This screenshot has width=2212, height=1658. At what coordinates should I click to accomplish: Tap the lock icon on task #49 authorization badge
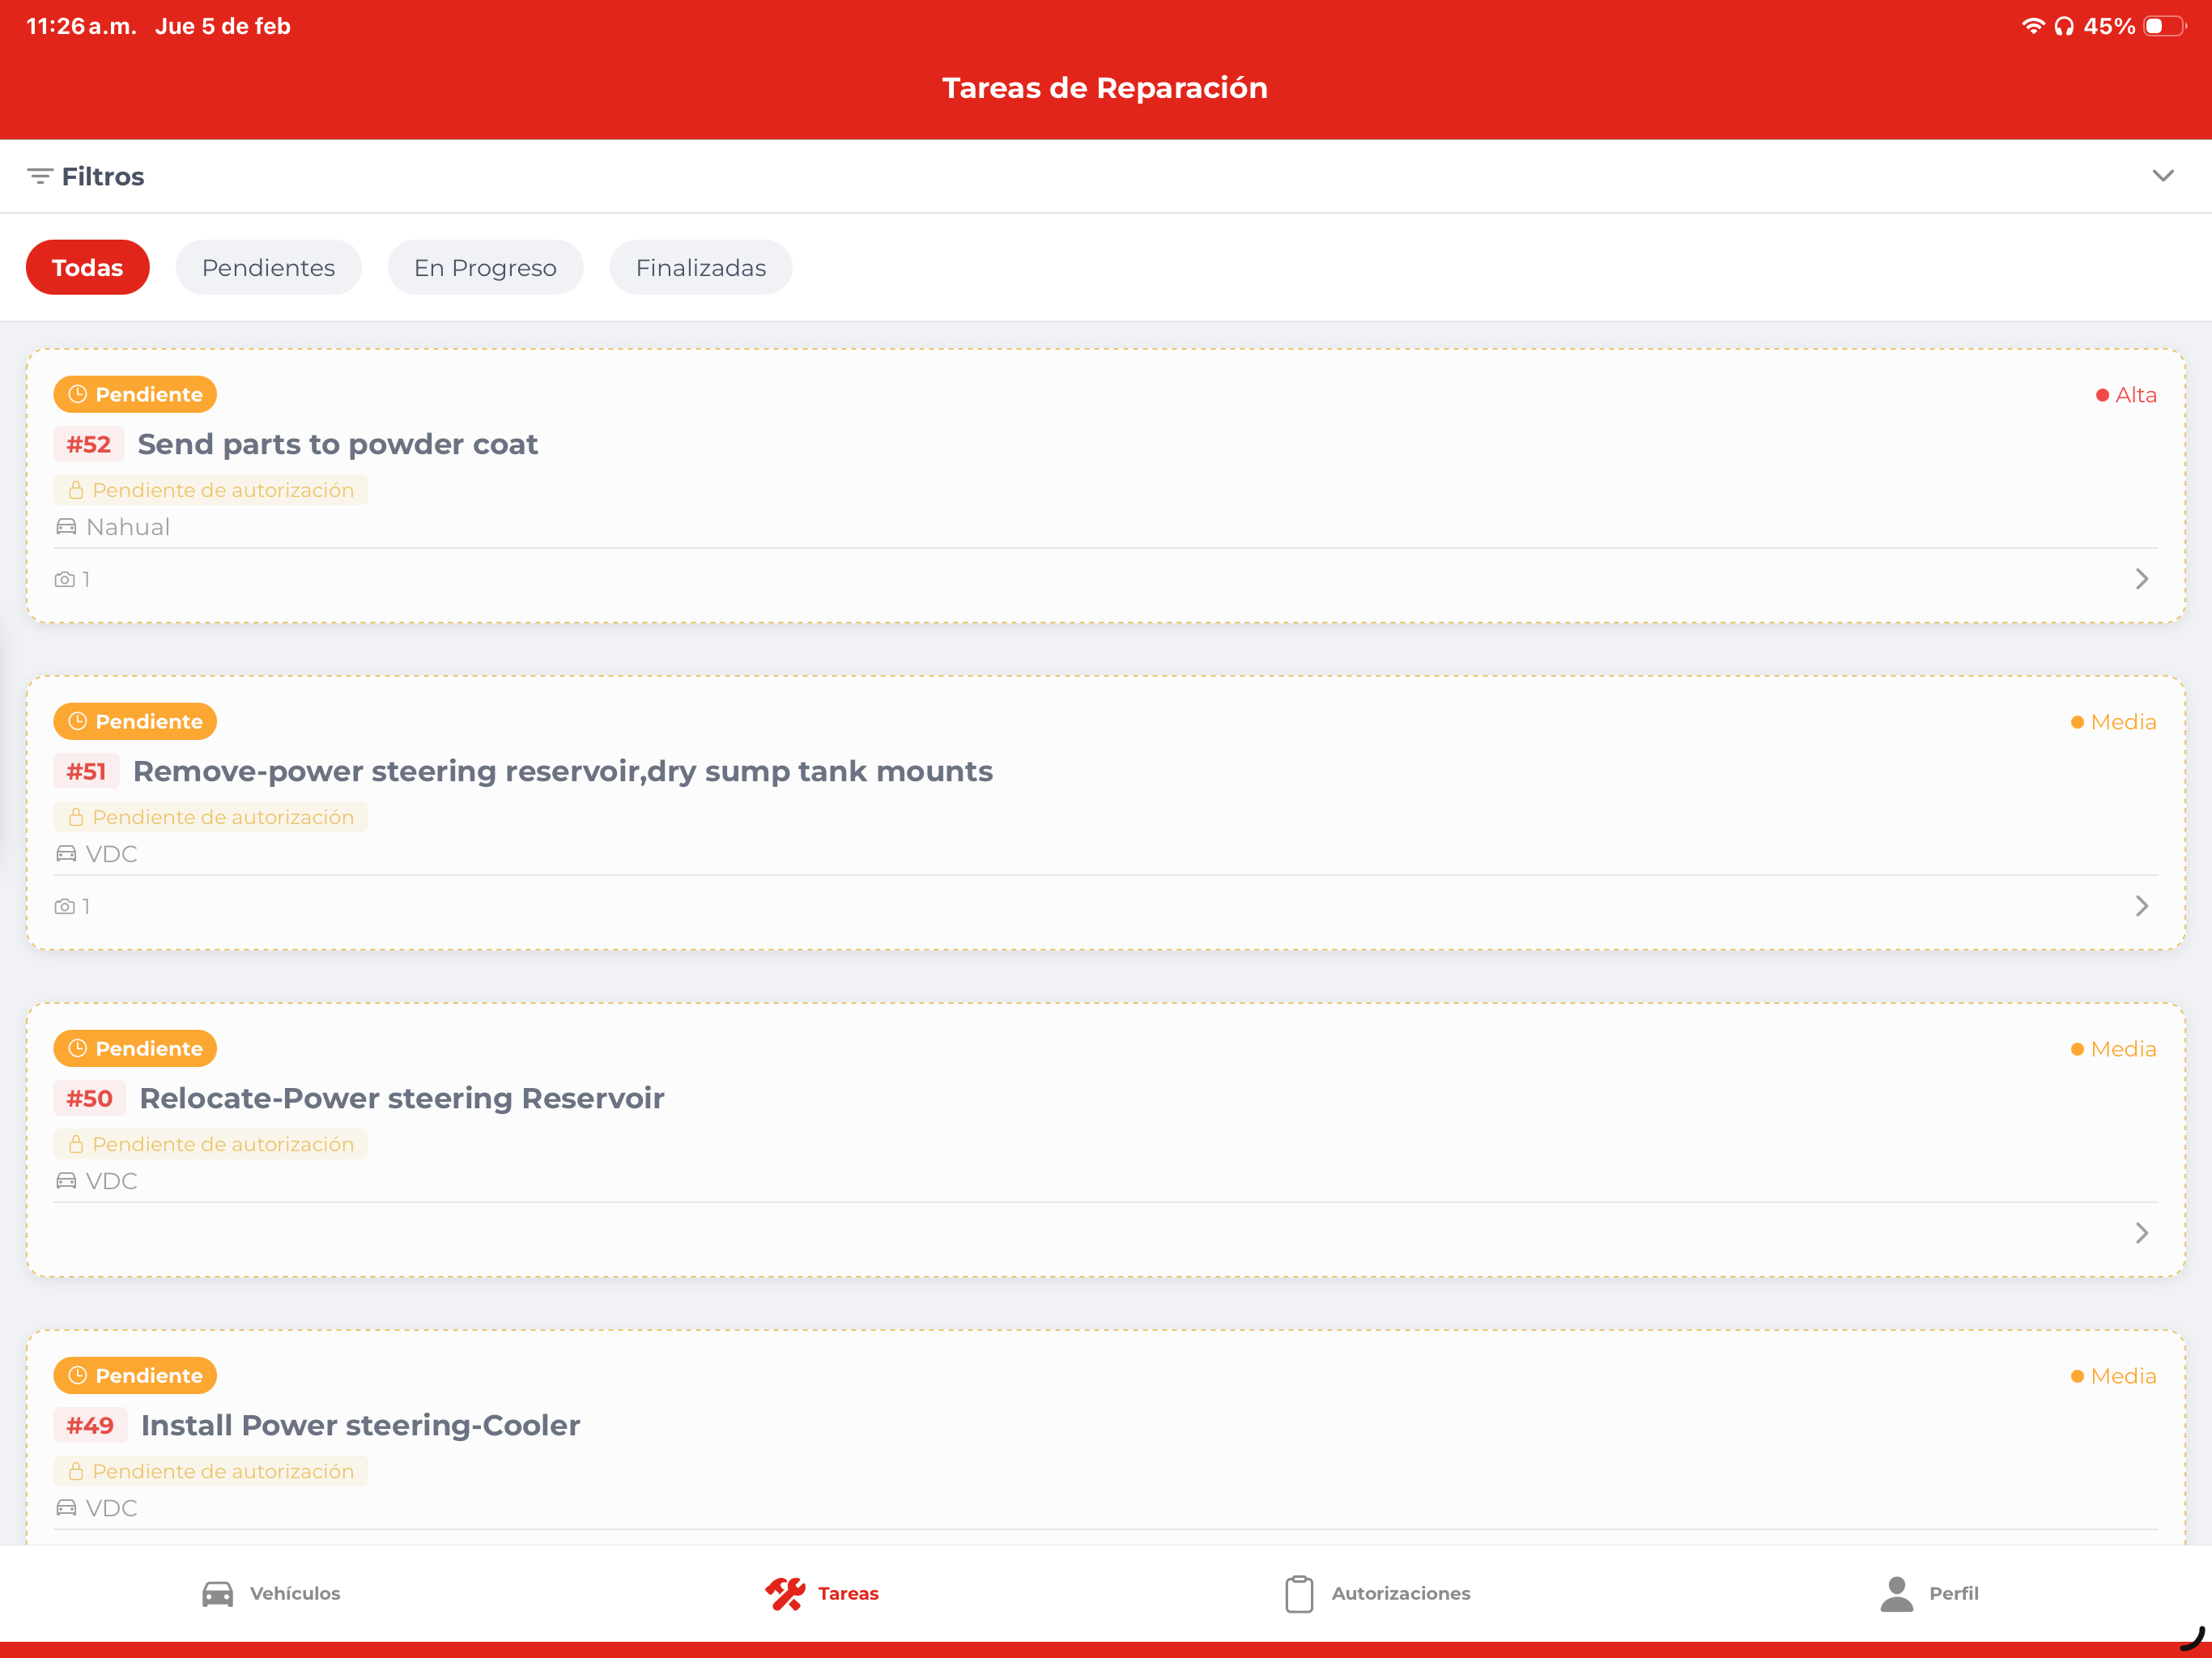tap(76, 1471)
